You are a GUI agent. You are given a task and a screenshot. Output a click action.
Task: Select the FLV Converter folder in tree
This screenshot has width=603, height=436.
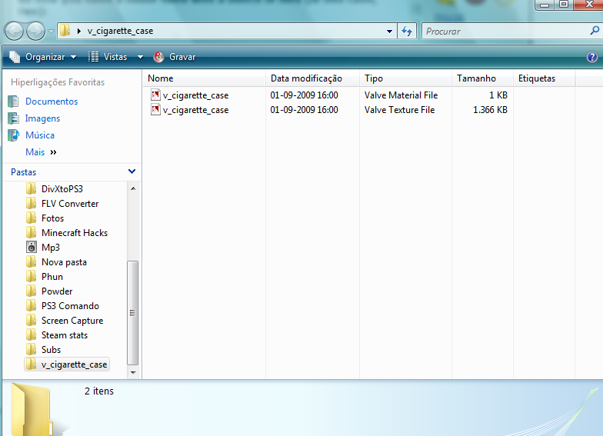pos(70,203)
